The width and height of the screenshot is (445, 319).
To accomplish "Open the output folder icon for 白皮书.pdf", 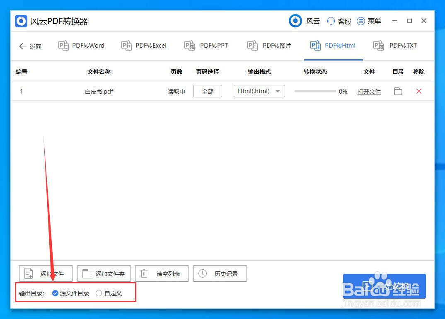I will tap(398, 92).
